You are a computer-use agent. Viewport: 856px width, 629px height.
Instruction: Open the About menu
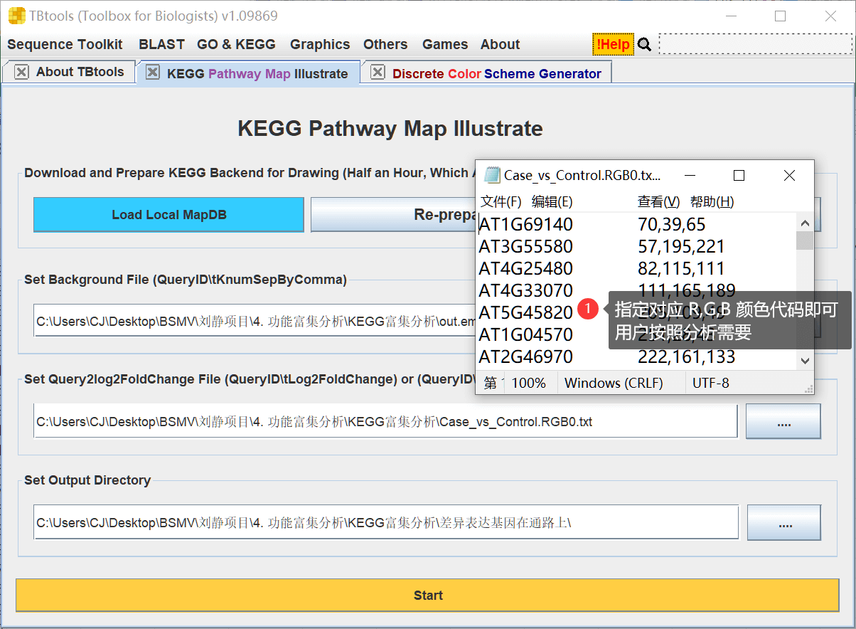click(500, 44)
